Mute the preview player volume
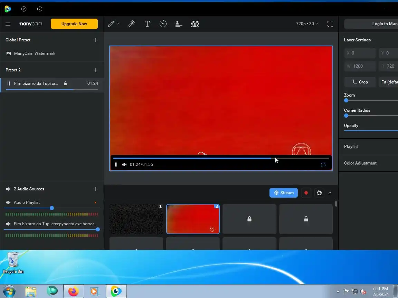Image resolution: width=398 pixels, height=298 pixels. pos(124,165)
